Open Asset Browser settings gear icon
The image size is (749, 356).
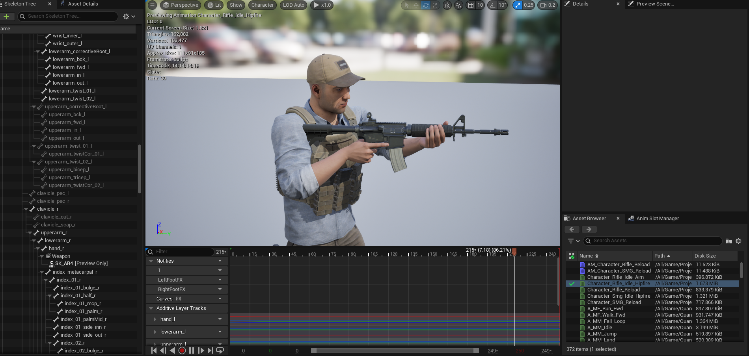(739, 241)
